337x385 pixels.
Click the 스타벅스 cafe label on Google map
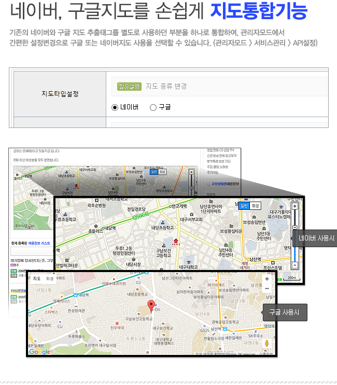click(51, 312)
